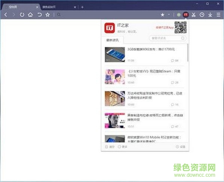This screenshot has height=182, width=224.
Task: Expand the dropdown arrow beside favorites star
Action: [x=169, y=15]
